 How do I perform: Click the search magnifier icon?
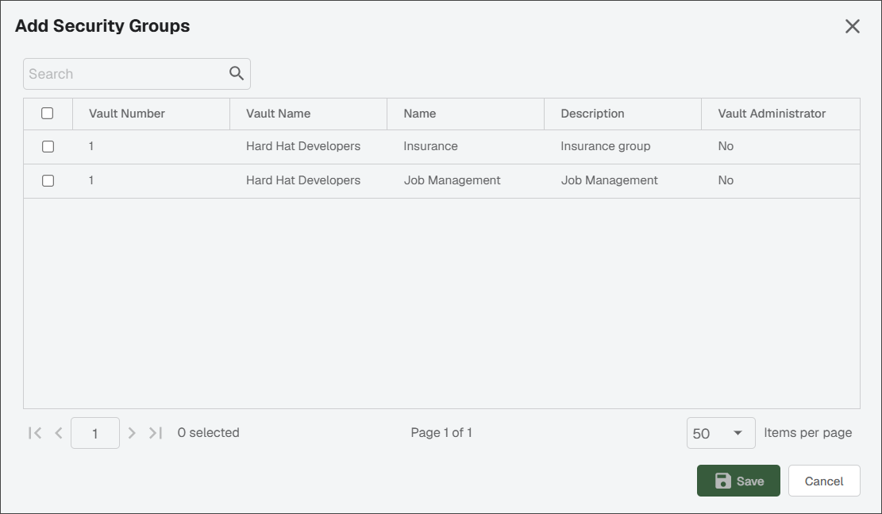(237, 73)
